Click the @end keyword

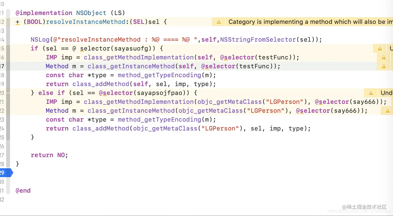pyautogui.click(x=23, y=191)
